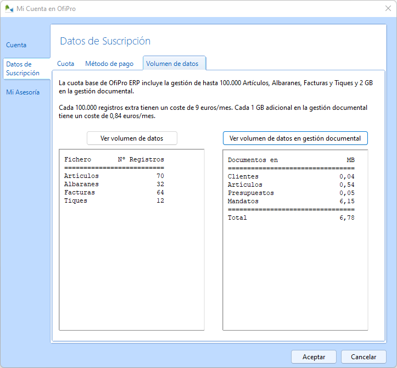
Task: Click the Clientes row in documents list
Action: coord(291,177)
